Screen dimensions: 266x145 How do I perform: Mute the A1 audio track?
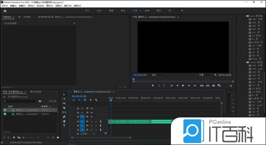coord(92,122)
